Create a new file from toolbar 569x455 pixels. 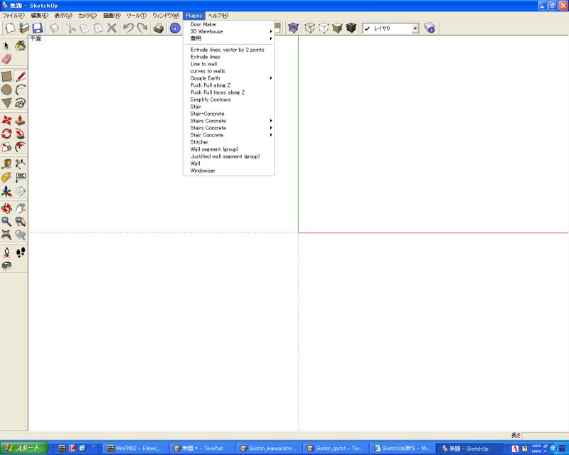click(10, 28)
